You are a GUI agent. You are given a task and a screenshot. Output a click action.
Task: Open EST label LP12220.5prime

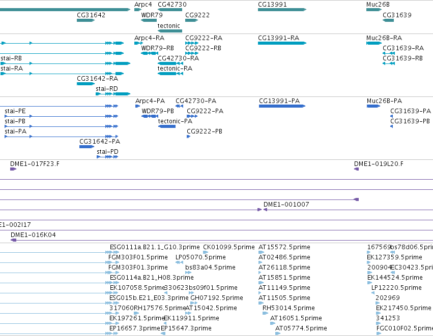pos(396,288)
